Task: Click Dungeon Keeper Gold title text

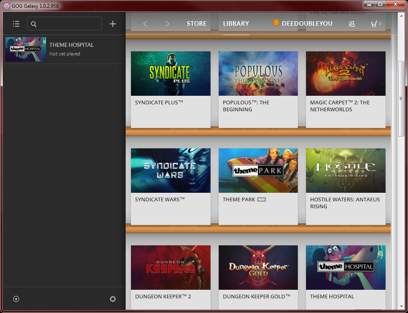Action: coord(257,296)
